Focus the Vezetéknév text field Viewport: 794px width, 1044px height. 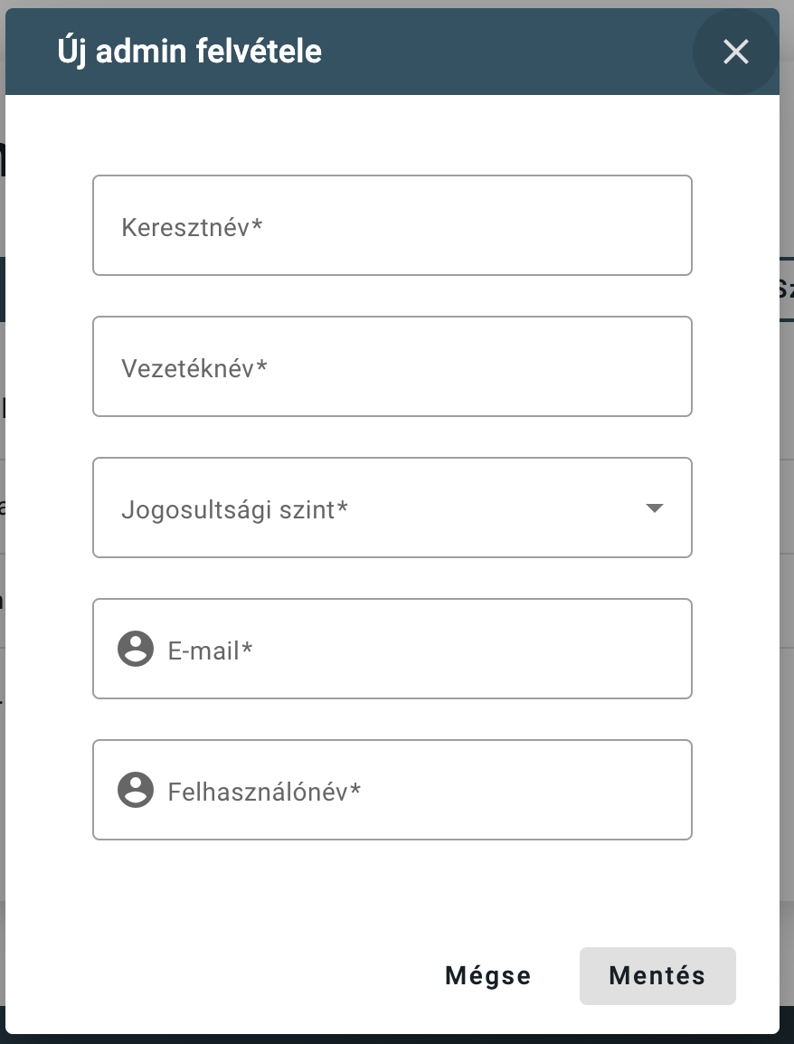tap(392, 366)
